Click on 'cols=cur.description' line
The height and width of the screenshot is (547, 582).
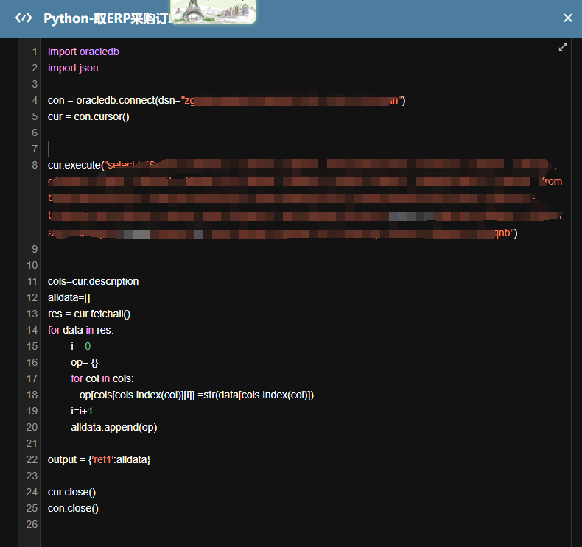pyautogui.click(x=93, y=281)
